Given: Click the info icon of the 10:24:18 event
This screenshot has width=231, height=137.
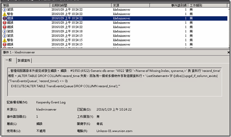Looking at the screenshot, I should (5, 31).
